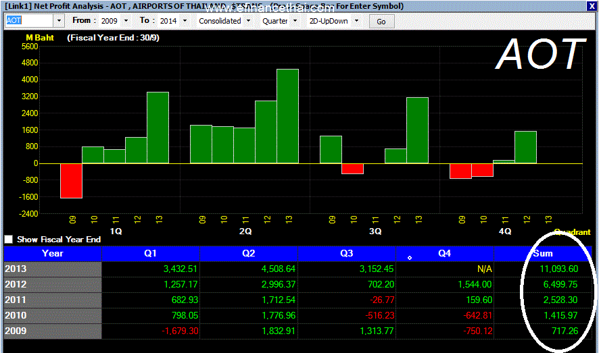Click the green 4Q 2012 bar
Screen dimensions: 599x353
click(526, 147)
